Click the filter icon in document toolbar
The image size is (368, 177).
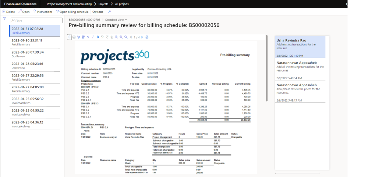pyautogui.click(x=79, y=37)
